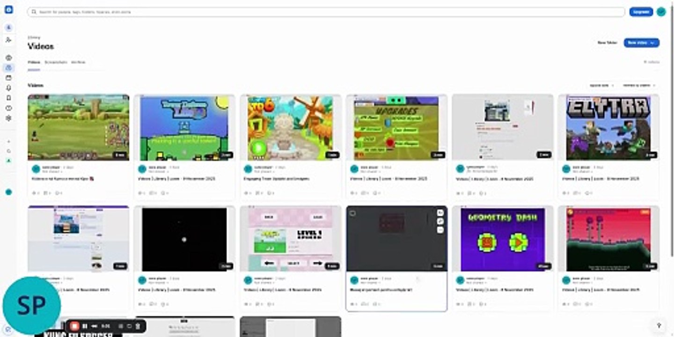Click the help question mark button
The height and width of the screenshot is (337, 674).
pos(659,325)
